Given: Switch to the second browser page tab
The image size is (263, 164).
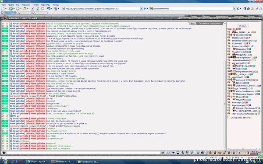Looking at the screenshot, I should click(x=24, y=13).
